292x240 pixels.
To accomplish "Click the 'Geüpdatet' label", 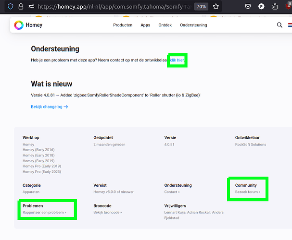I will 103,138.
